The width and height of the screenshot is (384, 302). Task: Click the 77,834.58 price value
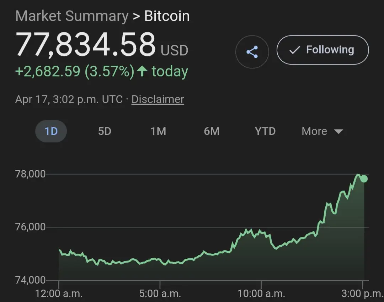86,45
